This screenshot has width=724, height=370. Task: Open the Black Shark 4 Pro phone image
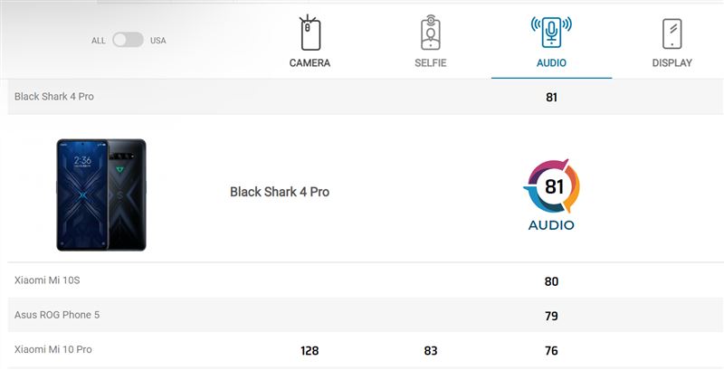(101, 194)
